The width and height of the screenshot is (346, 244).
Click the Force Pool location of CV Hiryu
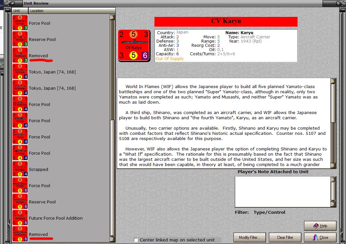(x=39, y=23)
